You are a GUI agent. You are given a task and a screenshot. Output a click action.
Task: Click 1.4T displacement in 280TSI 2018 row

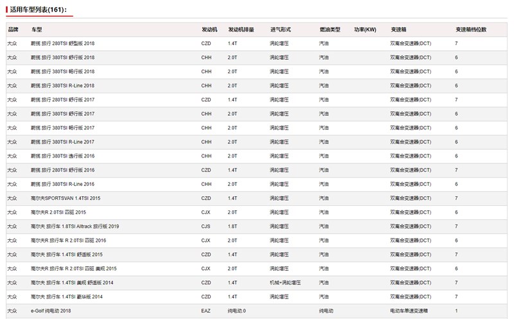(x=233, y=43)
